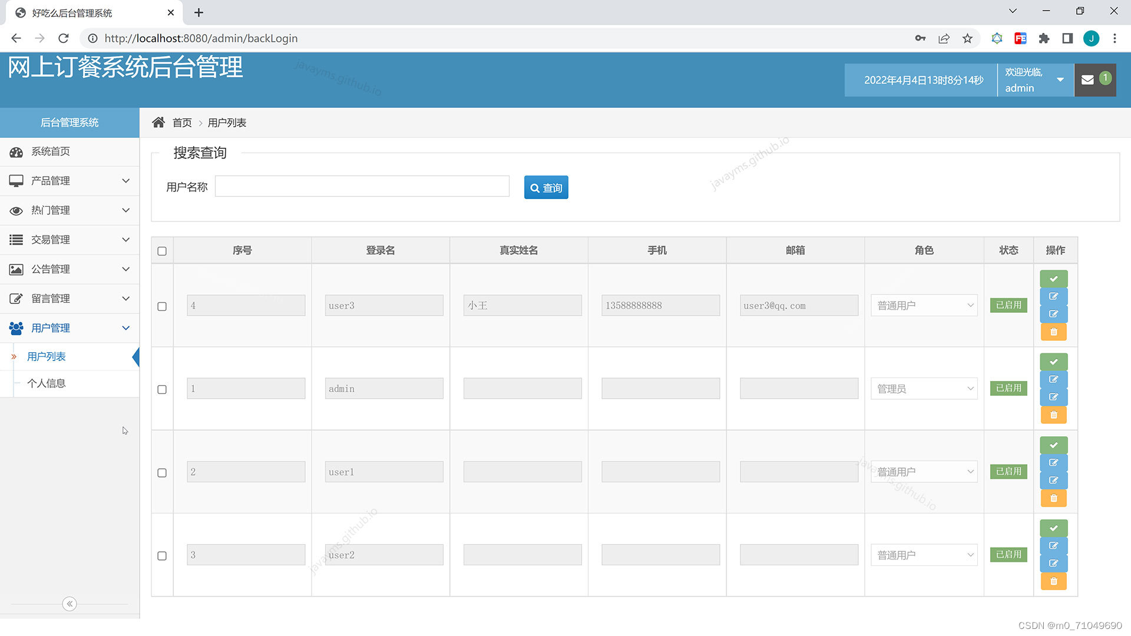Reload the page with browser refresh icon
Screen dimensions: 1131x636
coord(64,38)
